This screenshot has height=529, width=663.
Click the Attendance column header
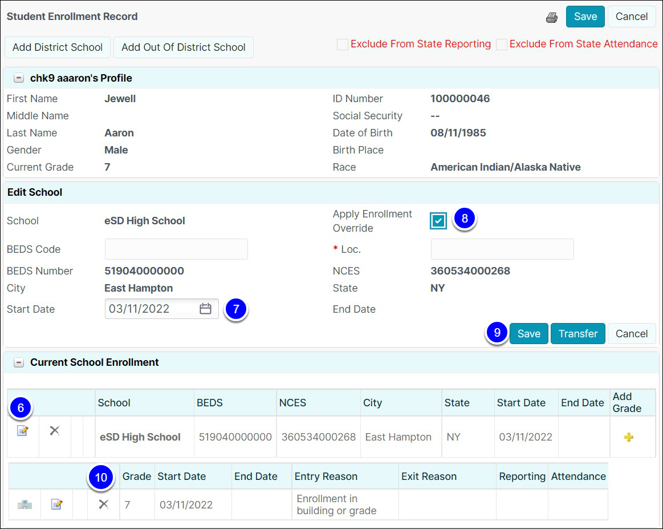click(579, 476)
